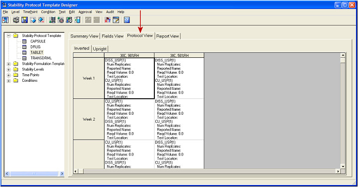Image resolution: width=358 pixels, height=187 pixels.
Task: Collapse the Stability Protocol Template node
Action: click(8, 36)
